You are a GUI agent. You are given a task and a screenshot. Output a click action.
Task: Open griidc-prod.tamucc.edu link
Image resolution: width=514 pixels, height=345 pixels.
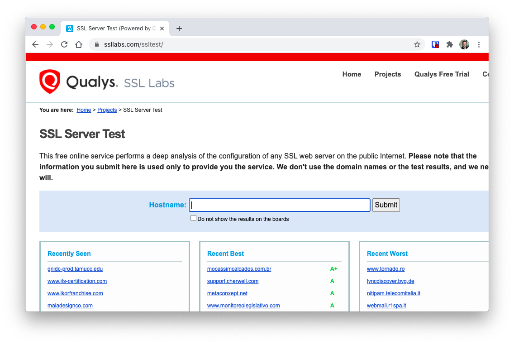[x=75, y=269]
